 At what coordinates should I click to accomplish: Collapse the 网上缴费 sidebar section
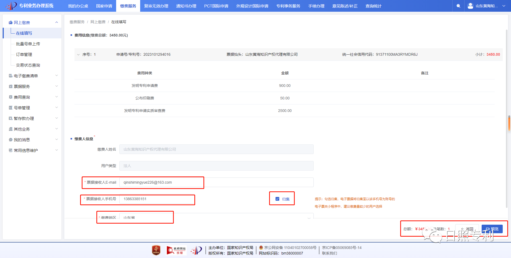[57, 22]
